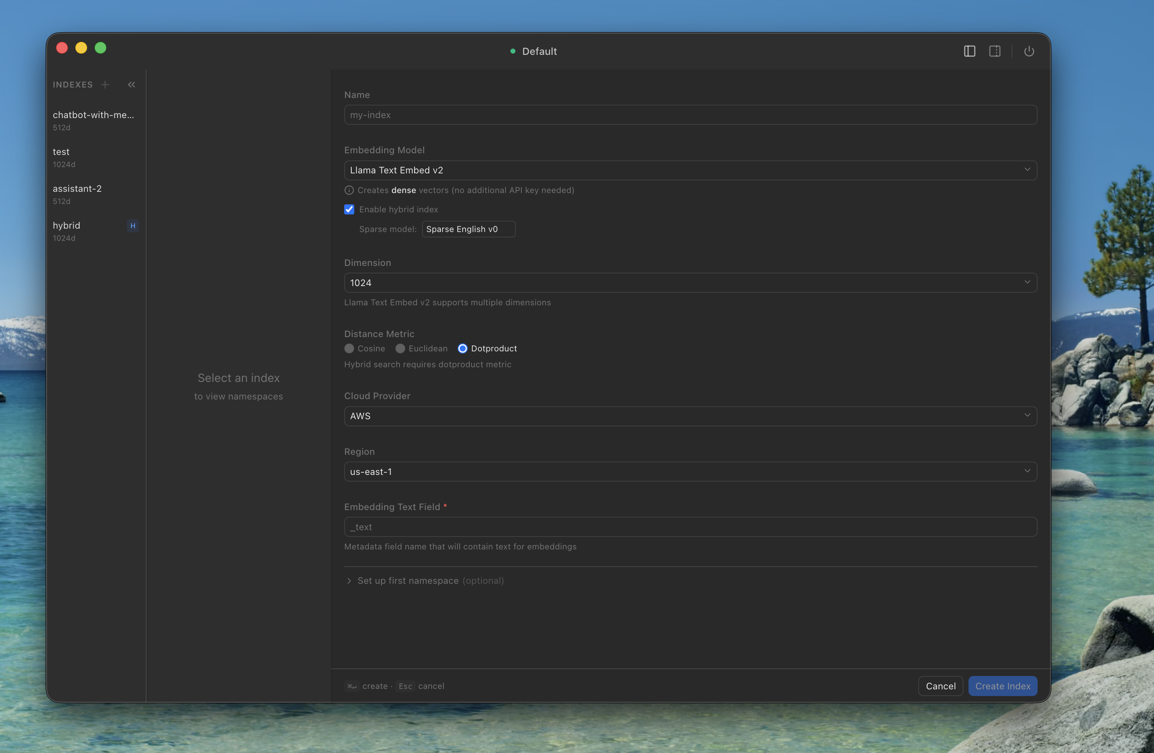Click the plus icon to add a new index
The height and width of the screenshot is (753, 1154).
[x=105, y=84]
